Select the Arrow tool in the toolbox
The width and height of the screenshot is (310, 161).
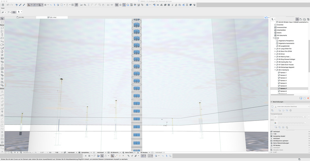click(x=2, y=19)
